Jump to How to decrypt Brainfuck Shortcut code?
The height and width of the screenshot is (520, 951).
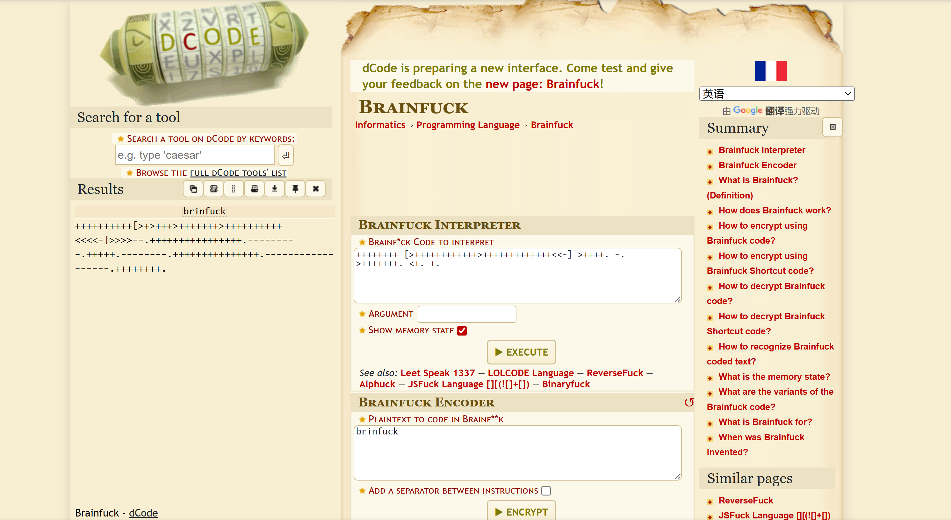coord(771,316)
